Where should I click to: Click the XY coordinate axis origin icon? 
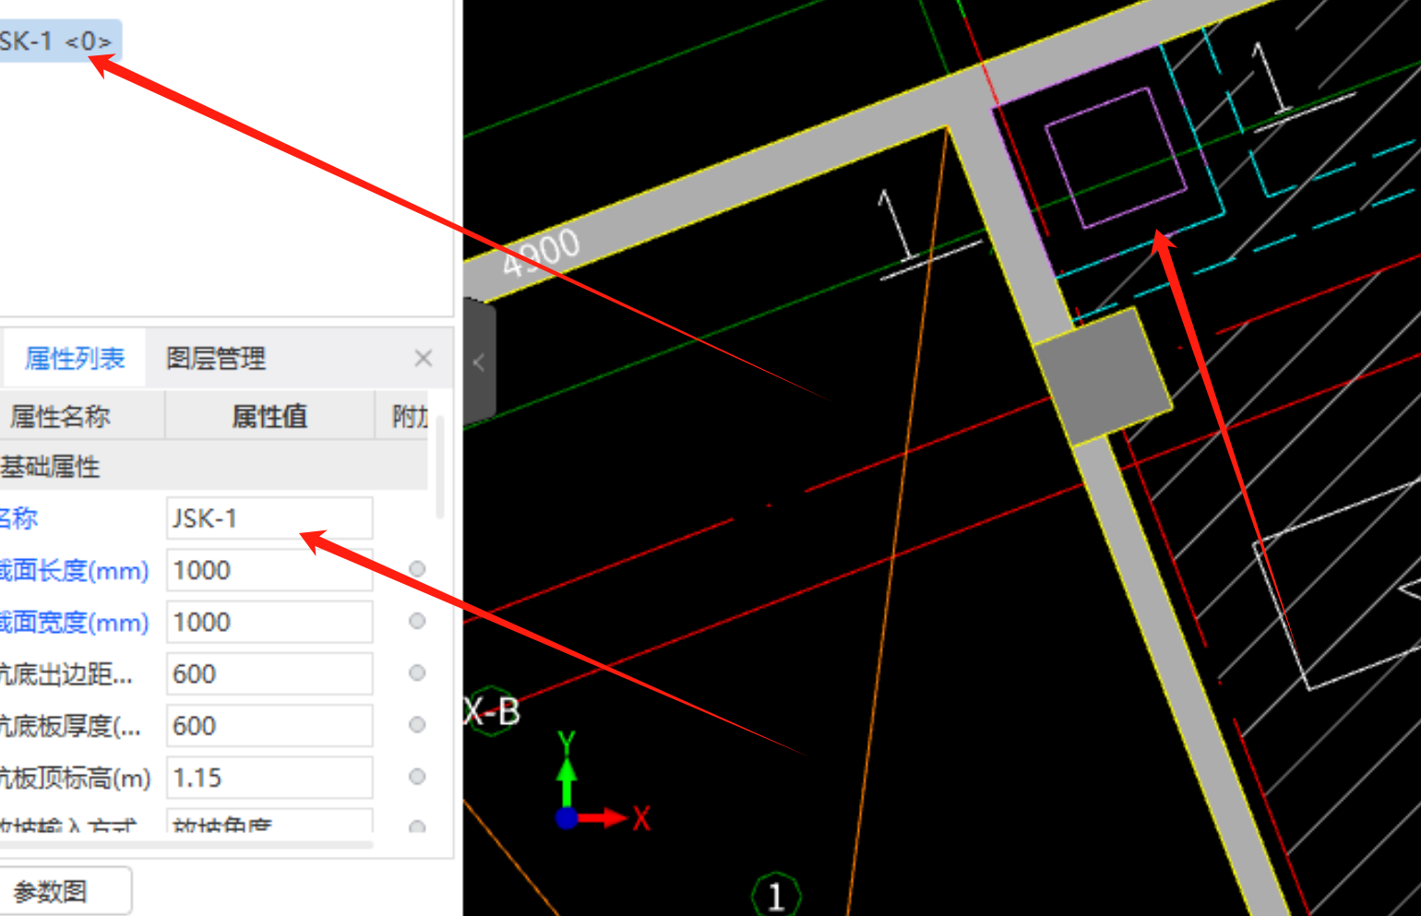tap(567, 817)
